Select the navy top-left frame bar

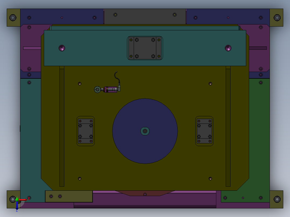point(62,17)
